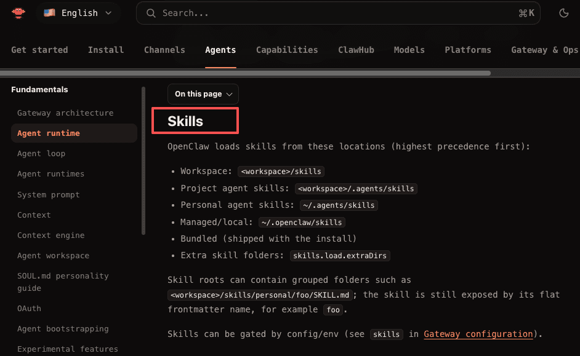Image resolution: width=580 pixels, height=356 pixels.
Task: Follow the Gateway configuration link
Action: 478,334
